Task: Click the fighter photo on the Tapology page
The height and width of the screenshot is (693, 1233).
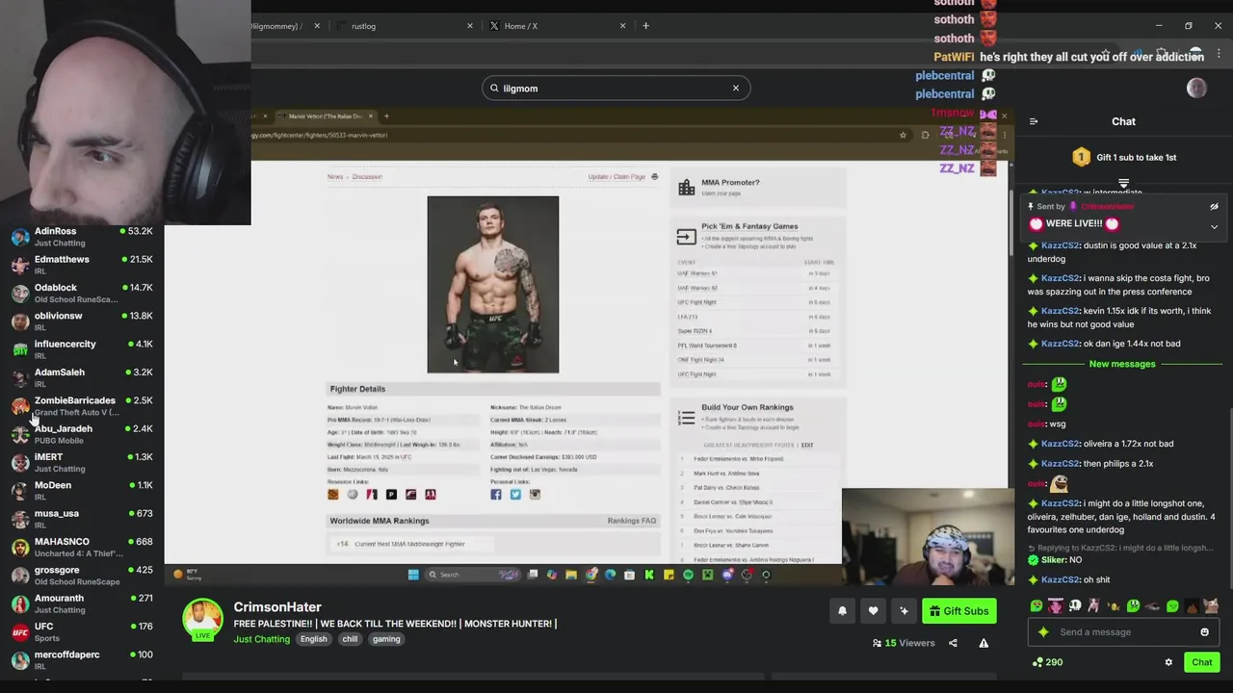Action: click(x=493, y=284)
